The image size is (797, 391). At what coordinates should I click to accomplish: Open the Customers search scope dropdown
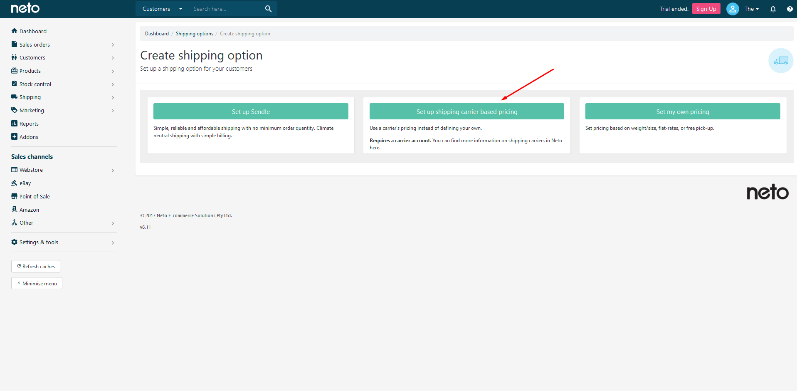(x=162, y=9)
